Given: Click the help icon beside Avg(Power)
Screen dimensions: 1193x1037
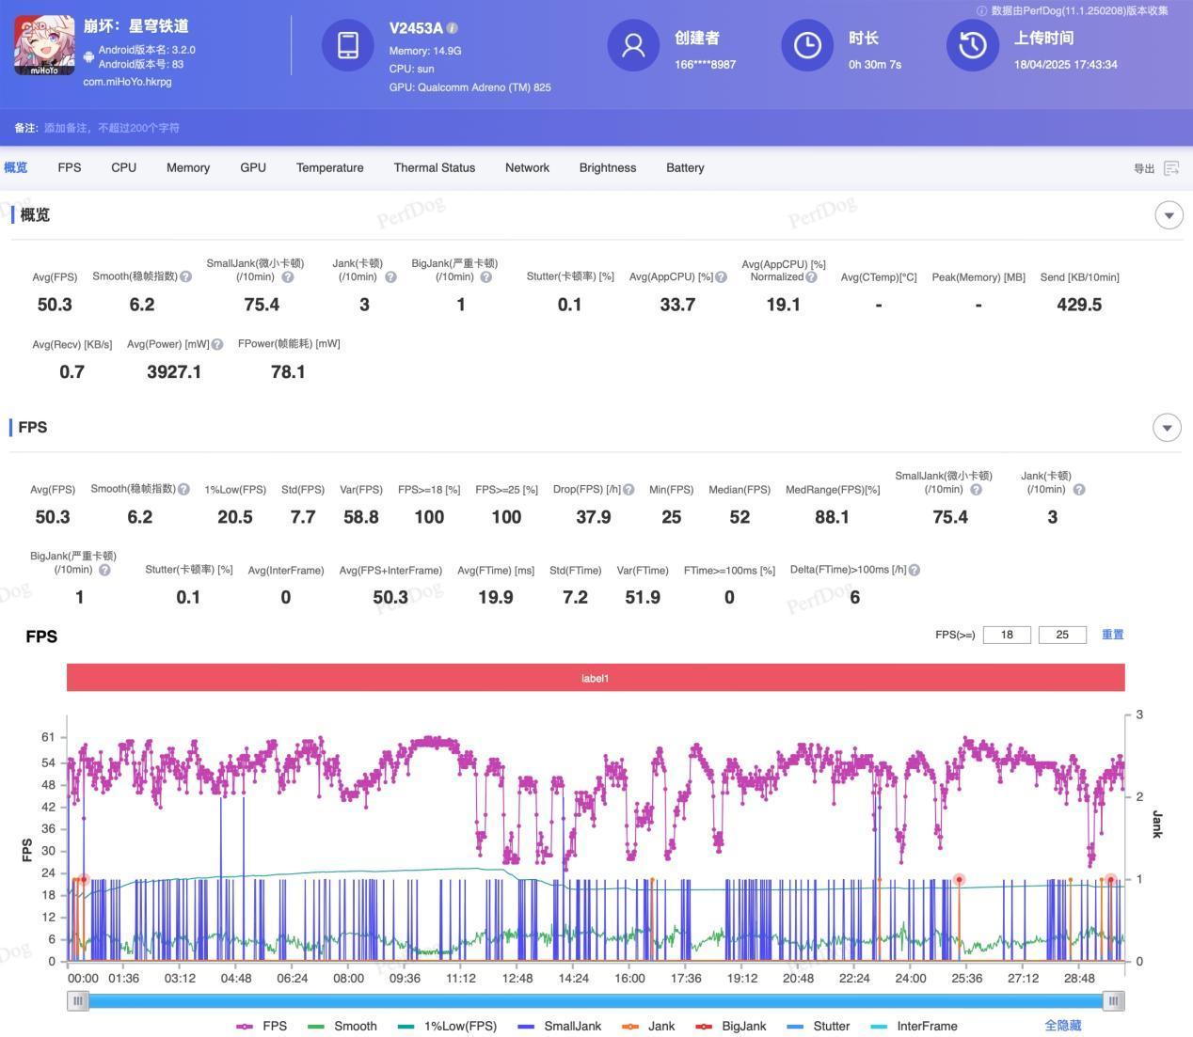Looking at the screenshot, I should (217, 345).
